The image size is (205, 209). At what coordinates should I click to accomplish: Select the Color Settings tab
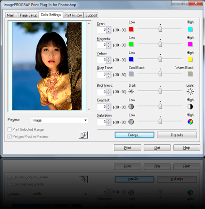(51, 15)
